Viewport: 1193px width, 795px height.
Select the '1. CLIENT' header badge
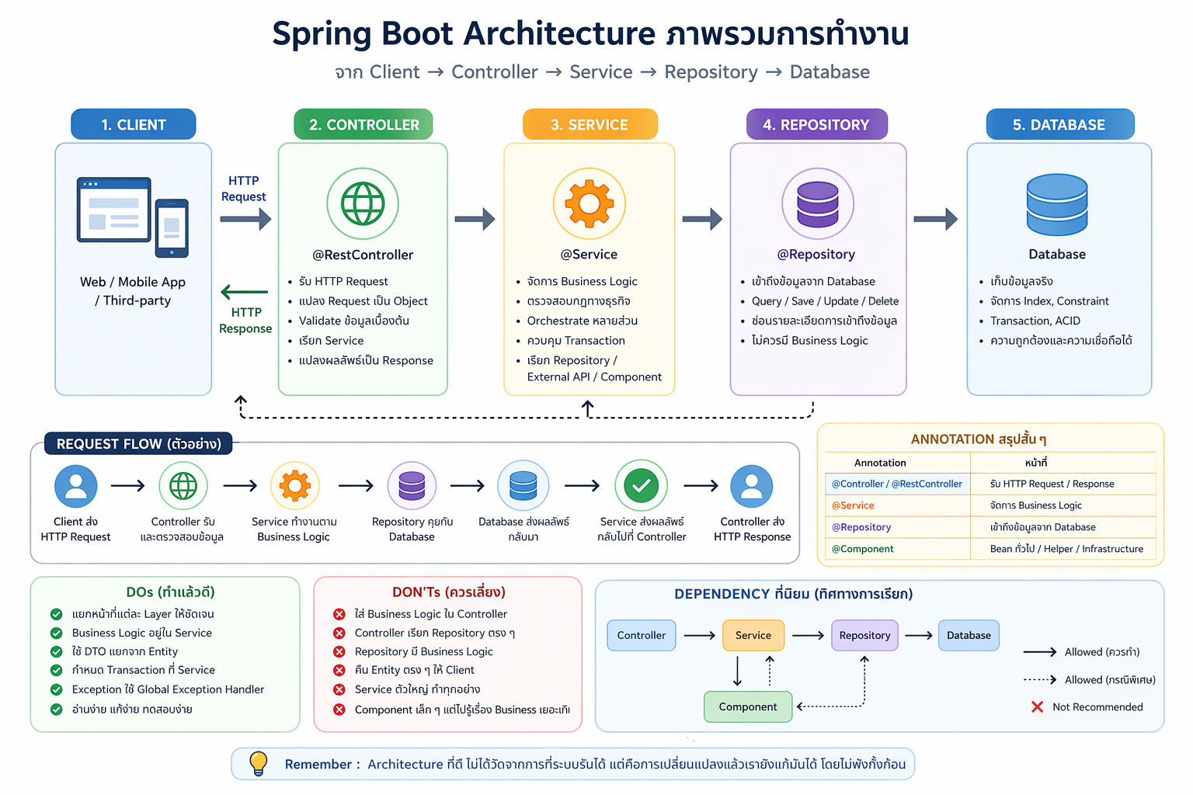[x=134, y=124]
